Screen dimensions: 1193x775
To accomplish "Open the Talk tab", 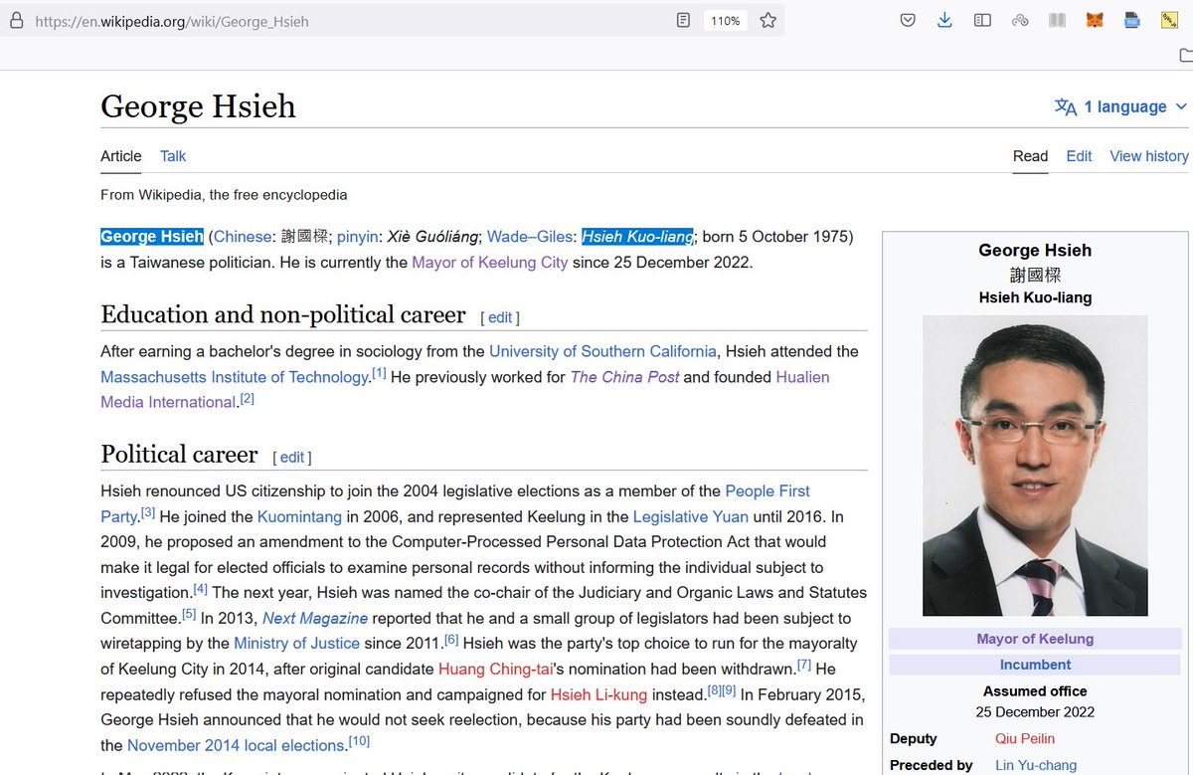I will [x=173, y=156].
